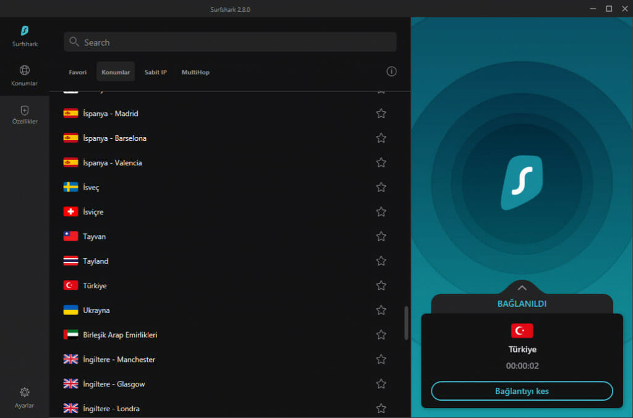
Task: Star İngiltere - Londra location
Action: pyautogui.click(x=381, y=408)
